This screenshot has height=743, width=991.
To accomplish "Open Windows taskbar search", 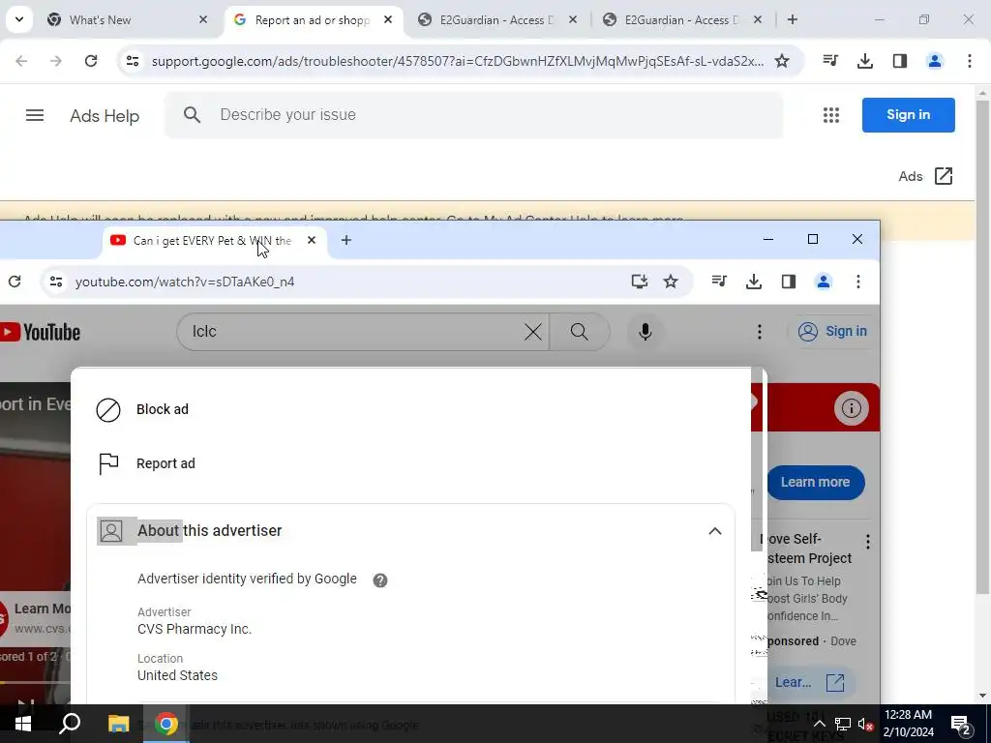I will 70,724.
